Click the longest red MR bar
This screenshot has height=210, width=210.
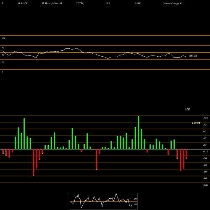click(34, 162)
